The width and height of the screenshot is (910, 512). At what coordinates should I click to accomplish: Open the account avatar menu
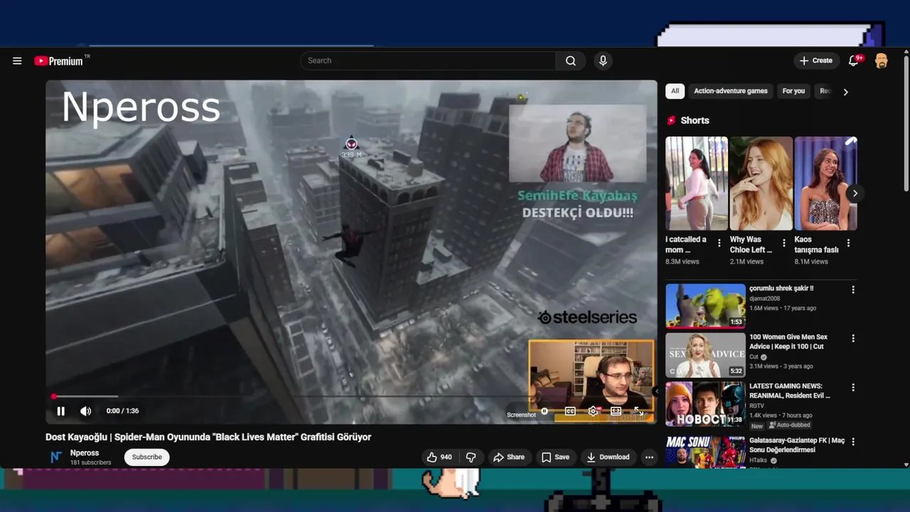pyautogui.click(x=882, y=61)
